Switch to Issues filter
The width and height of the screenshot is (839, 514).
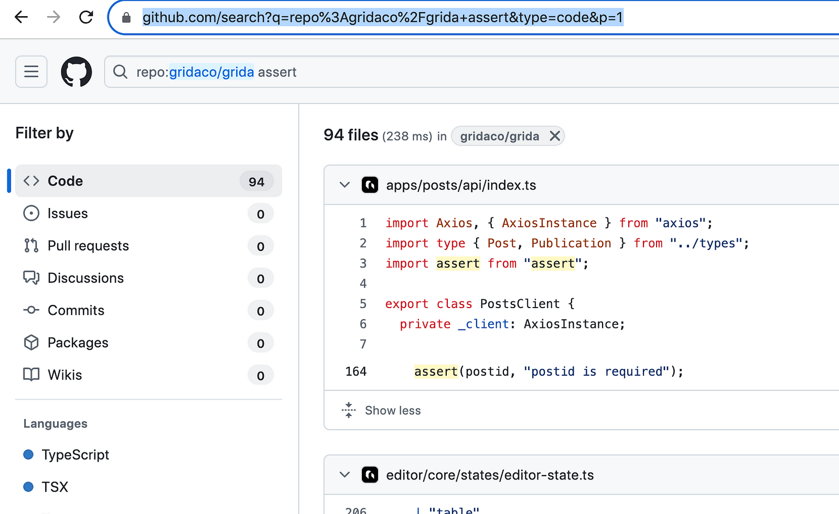(x=148, y=213)
